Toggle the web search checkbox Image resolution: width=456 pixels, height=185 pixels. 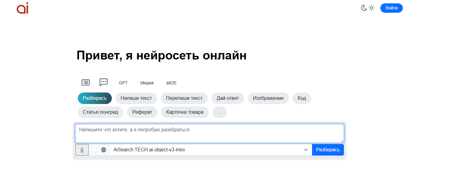pyautogui.click(x=95, y=150)
